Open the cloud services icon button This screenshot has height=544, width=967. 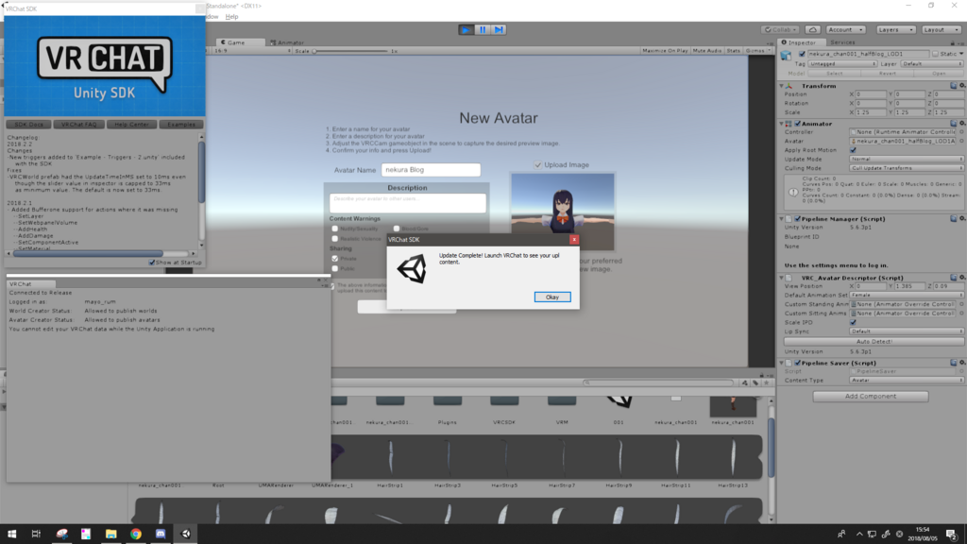click(x=813, y=29)
